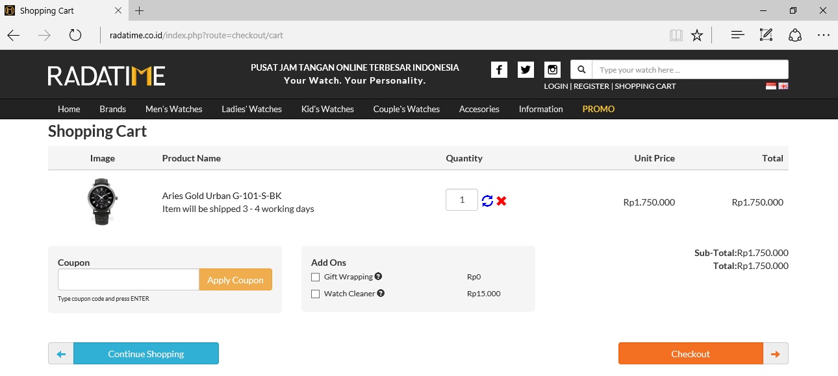
Task: Open Ladies' Watches menu
Action: pyautogui.click(x=252, y=109)
